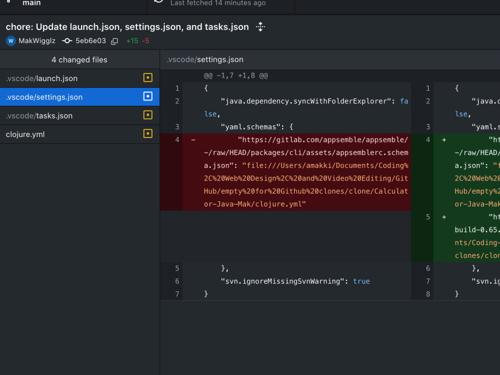This screenshot has height=375, width=500.
Task: Click modified status icon for settings.json
Action: point(147,96)
